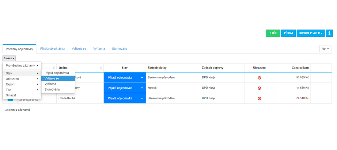Choose Smazat from funkce menu
This screenshot has height=150, width=337.
coord(22,95)
